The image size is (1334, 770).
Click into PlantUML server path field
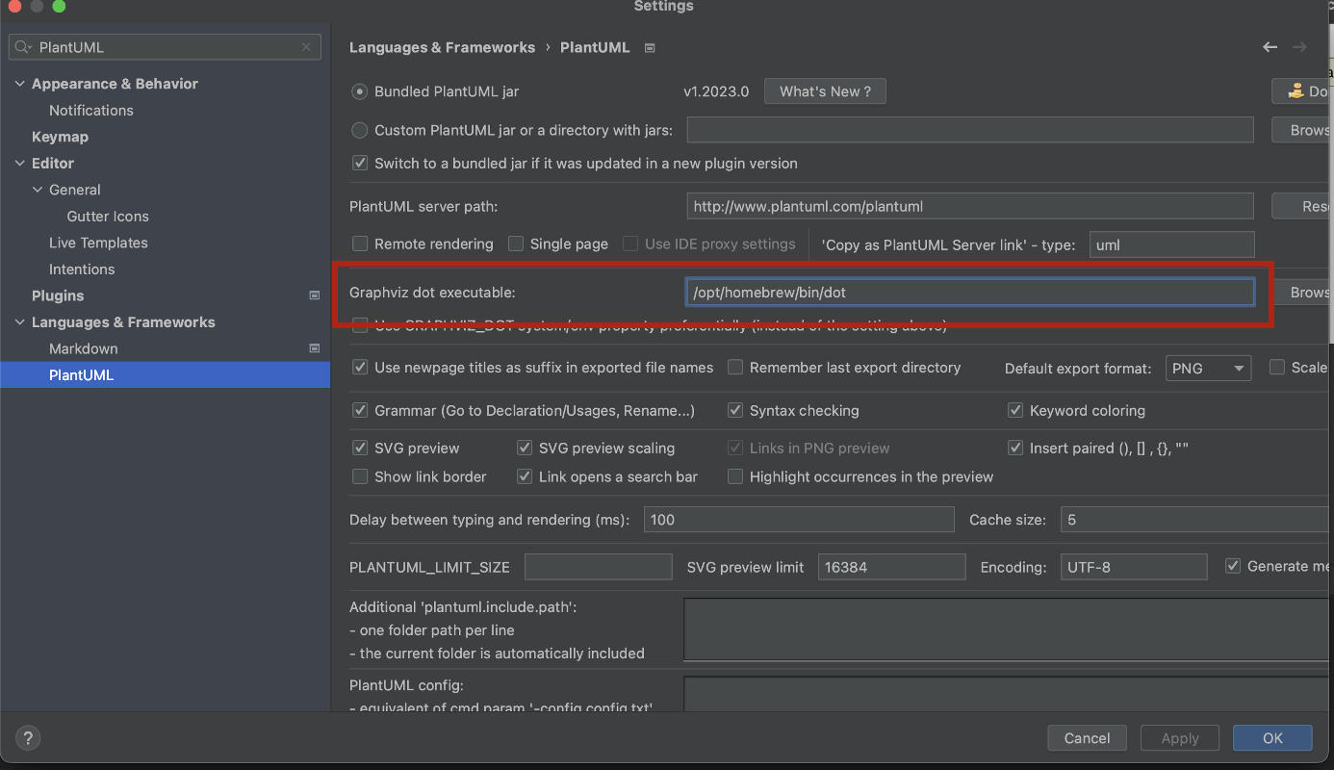point(970,206)
